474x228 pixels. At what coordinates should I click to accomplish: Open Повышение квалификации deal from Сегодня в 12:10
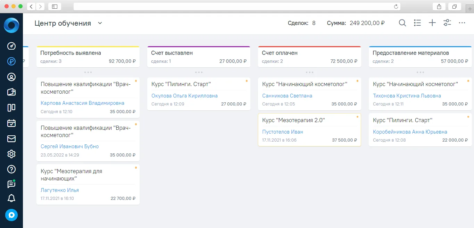(x=88, y=98)
